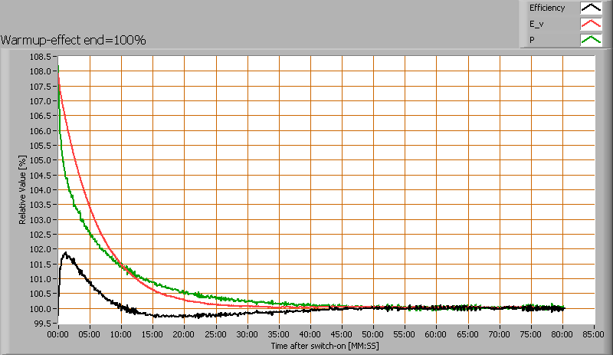613x355 pixels.
Task: Click the 40:00 x-axis tick label
Action: coord(310,334)
